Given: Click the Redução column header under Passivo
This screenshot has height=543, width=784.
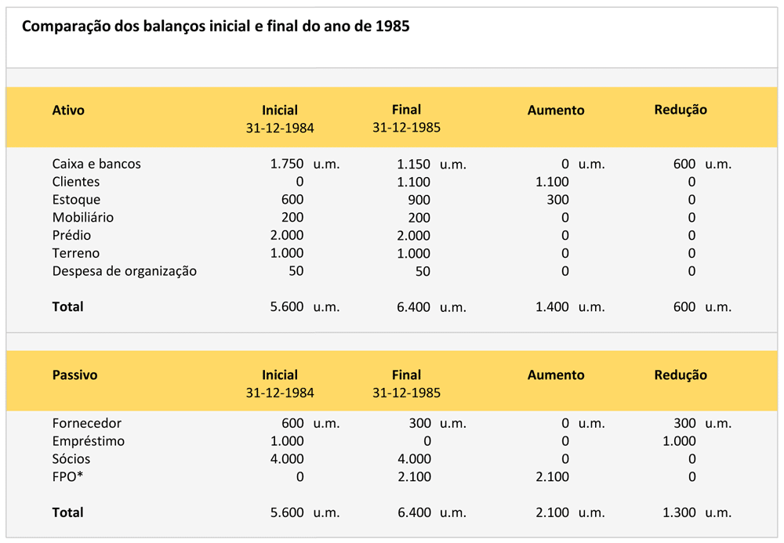Looking at the screenshot, I should (681, 375).
